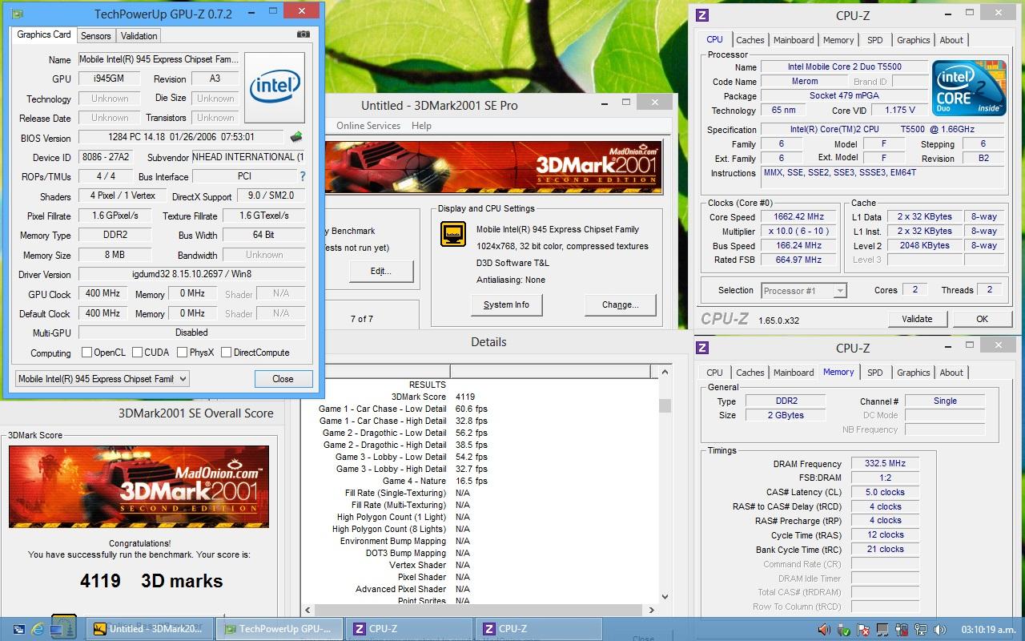
Task: Open the GPU selection dropdown in GPU-Z
Action: [x=102, y=378]
